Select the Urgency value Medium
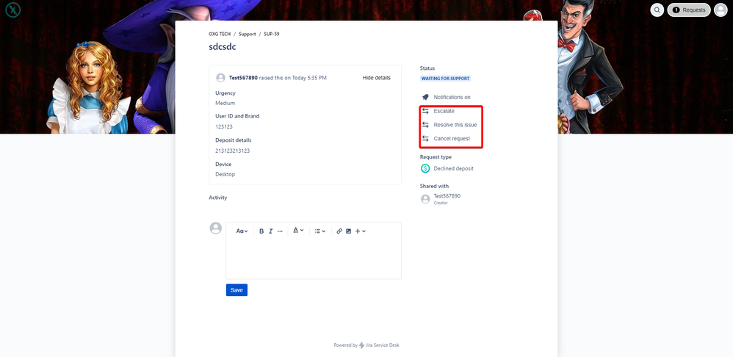This screenshot has height=357, width=733. coord(225,103)
